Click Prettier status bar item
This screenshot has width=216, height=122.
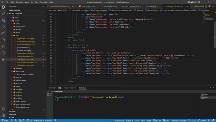point(202,120)
